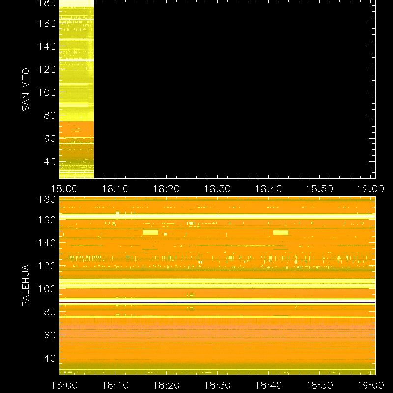Click 18:40 time label below Palehua plot
This screenshot has height=393, width=393.
pyautogui.click(x=268, y=385)
